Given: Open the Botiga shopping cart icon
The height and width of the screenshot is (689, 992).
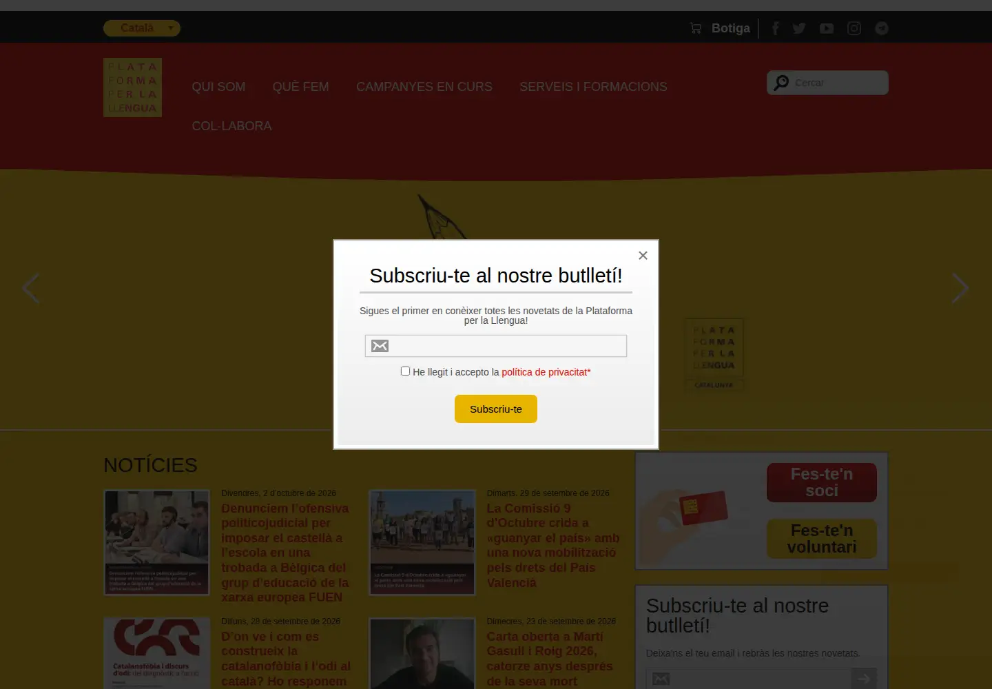Looking at the screenshot, I should [696, 28].
